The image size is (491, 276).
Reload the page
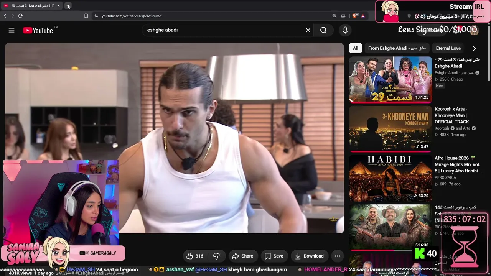20,16
